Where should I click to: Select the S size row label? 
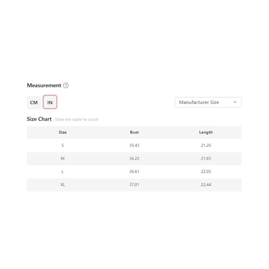[x=63, y=145]
